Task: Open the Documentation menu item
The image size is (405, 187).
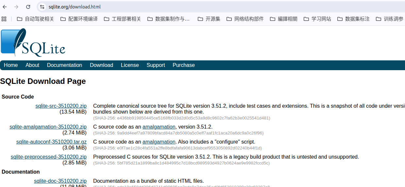Action: (x=64, y=65)
